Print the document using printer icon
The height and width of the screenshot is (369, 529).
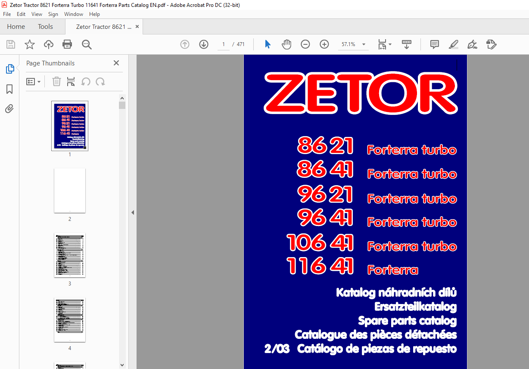coord(67,44)
